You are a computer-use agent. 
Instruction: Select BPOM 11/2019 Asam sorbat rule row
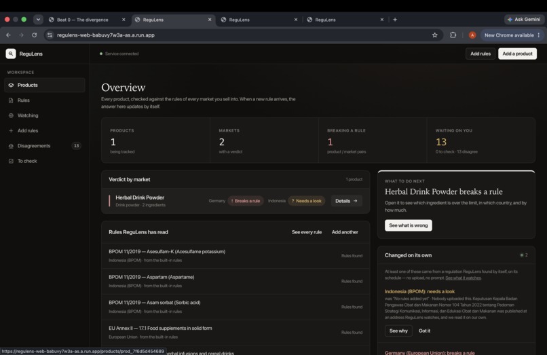(x=235, y=307)
